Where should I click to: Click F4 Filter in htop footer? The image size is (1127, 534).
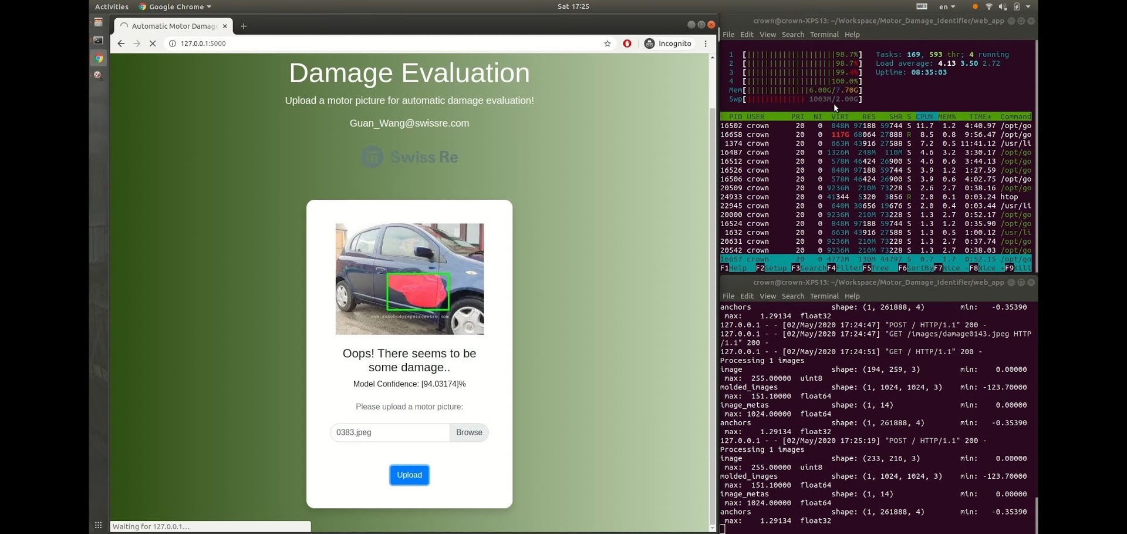tap(845, 268)
